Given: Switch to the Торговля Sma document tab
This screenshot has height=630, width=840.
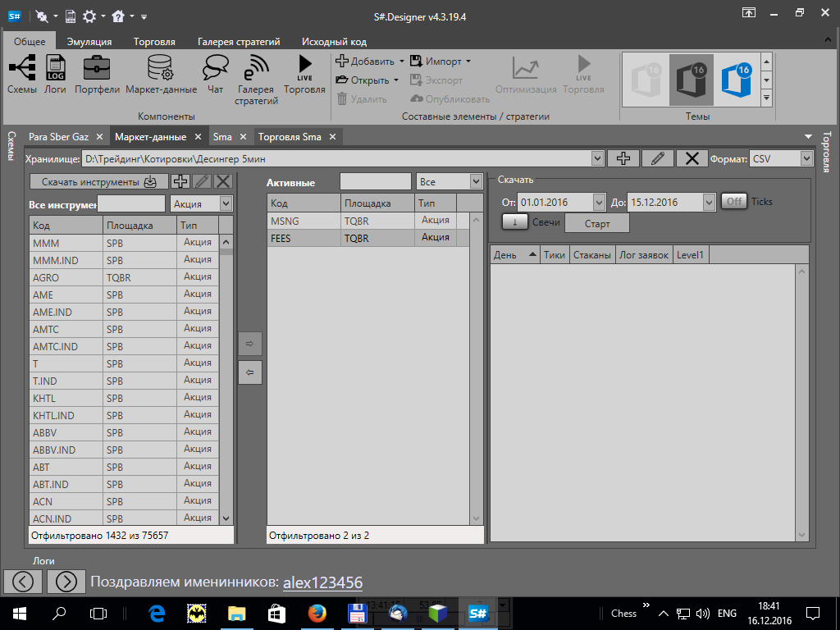Looking at the screenshot, I should [x=290, y=137].
